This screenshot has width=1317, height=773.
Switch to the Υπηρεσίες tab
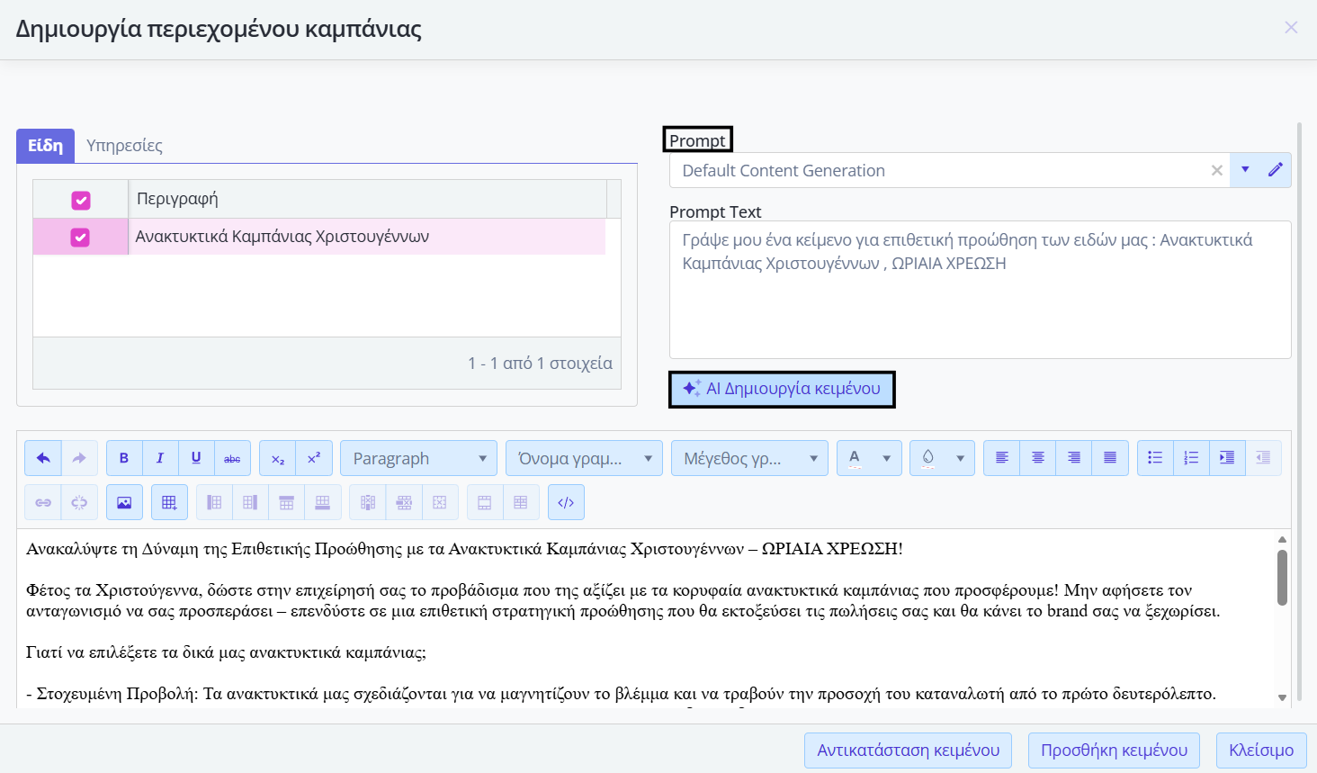(x=124, y=146)
